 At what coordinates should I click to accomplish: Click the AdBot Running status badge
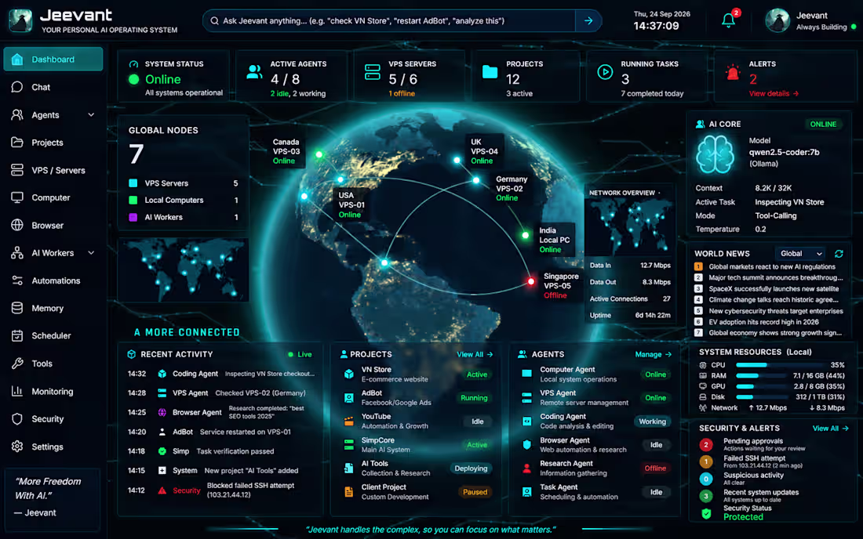474,398
